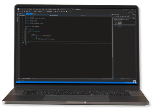The height and width of the screenshot is (112, 154).
Task: Select Employee.cs in Solution Explorer
Action: tap(120, 23)
